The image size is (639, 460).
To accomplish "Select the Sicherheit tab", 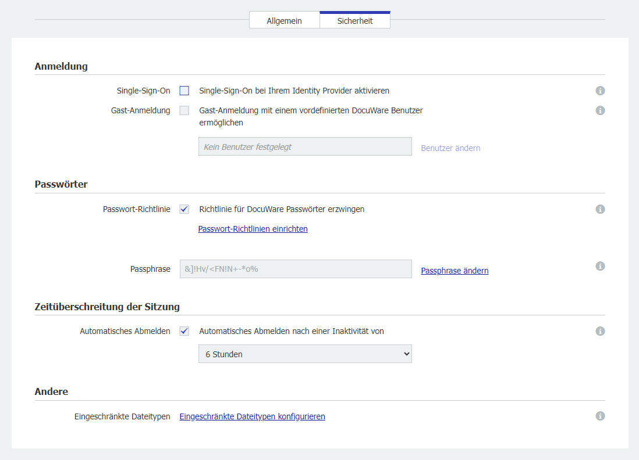I will coord(355,20).
